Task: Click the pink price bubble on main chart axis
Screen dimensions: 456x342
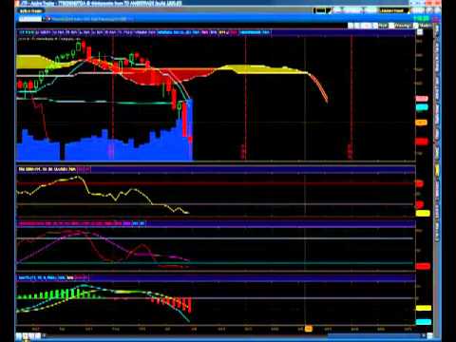Action: (422, 99)
